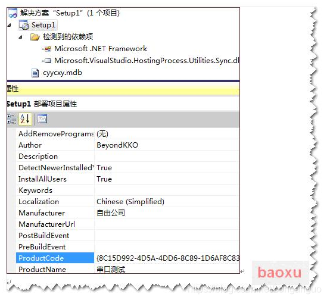Click the Microsoft .NET Framework dependency icon
327x300 pixels.
(46, 49)
